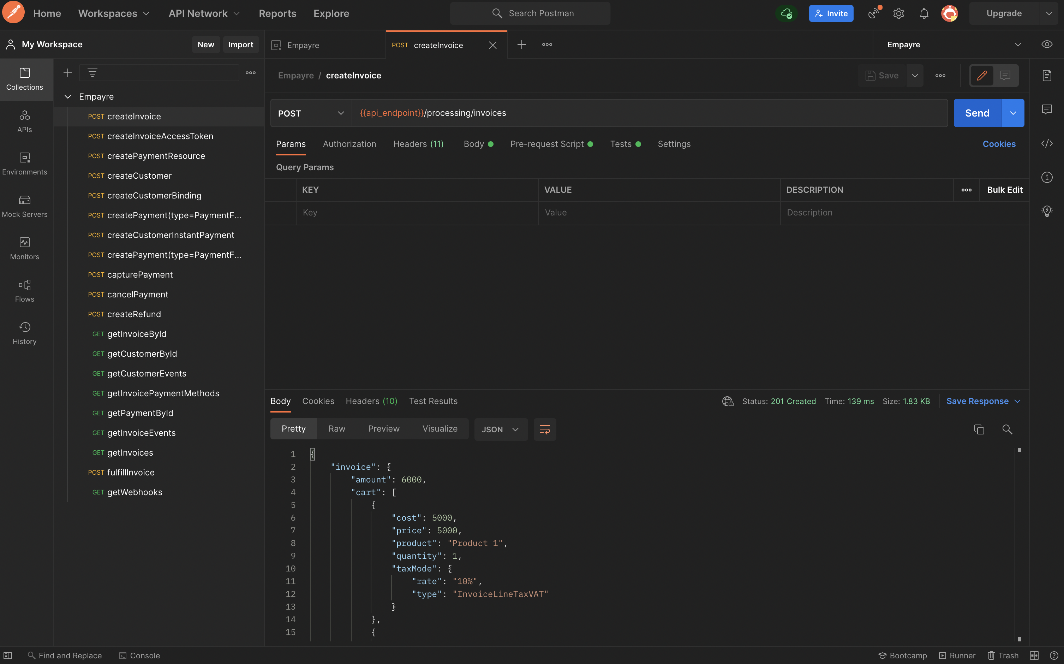This screenshot has width=1064, height=664.
Task: Open the Documentation icon in right sidebar
Action: click(x=1047, y=76)
